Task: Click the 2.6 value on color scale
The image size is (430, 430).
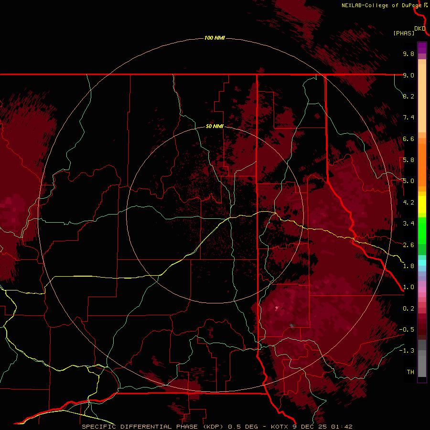Action: 408,245
